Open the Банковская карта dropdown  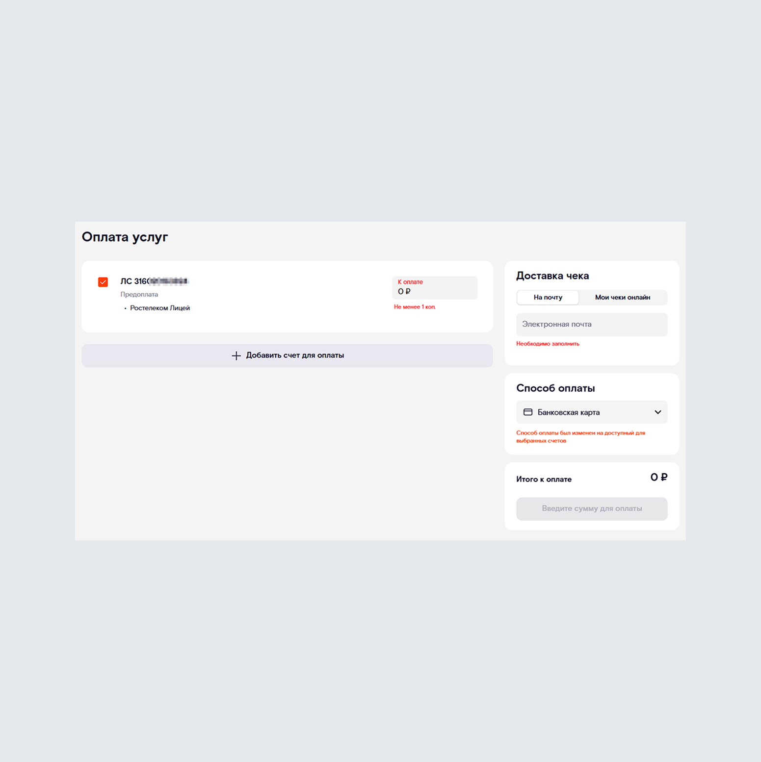pos(591,412)
